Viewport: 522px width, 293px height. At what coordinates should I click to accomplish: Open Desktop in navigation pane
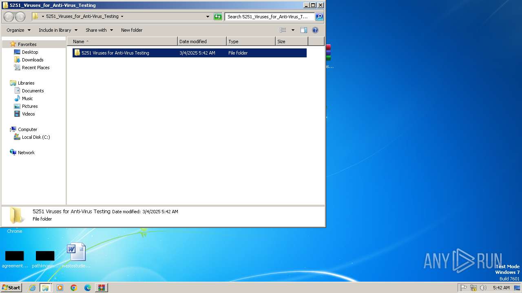click(x=30, y=52)
